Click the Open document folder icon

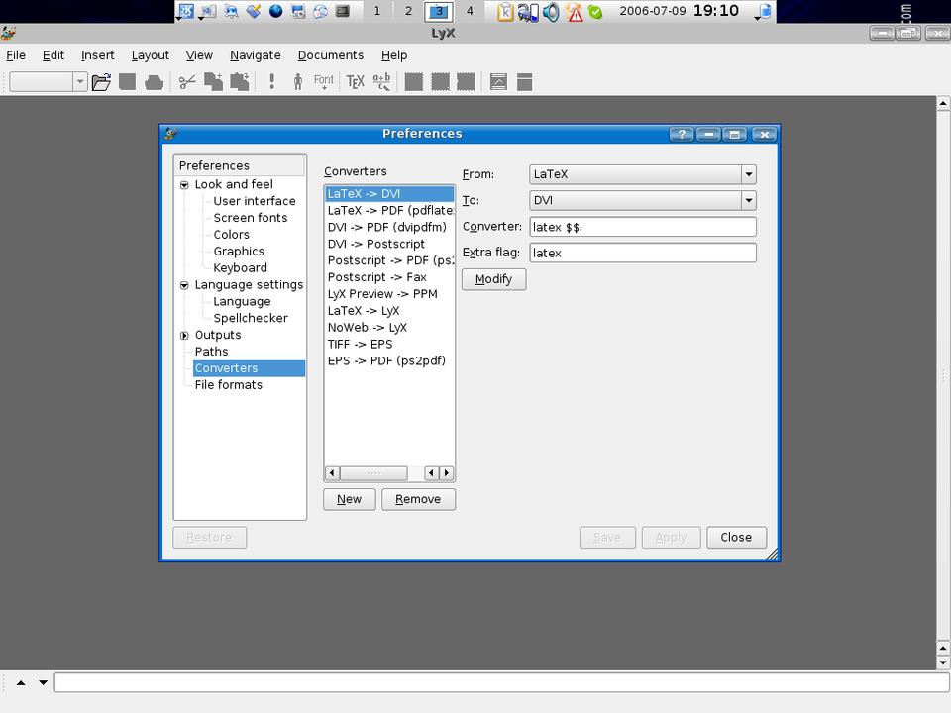coord(101,82)
